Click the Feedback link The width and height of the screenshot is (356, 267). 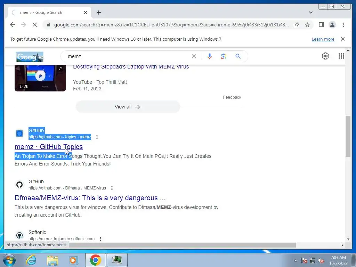tap(232, 97)
